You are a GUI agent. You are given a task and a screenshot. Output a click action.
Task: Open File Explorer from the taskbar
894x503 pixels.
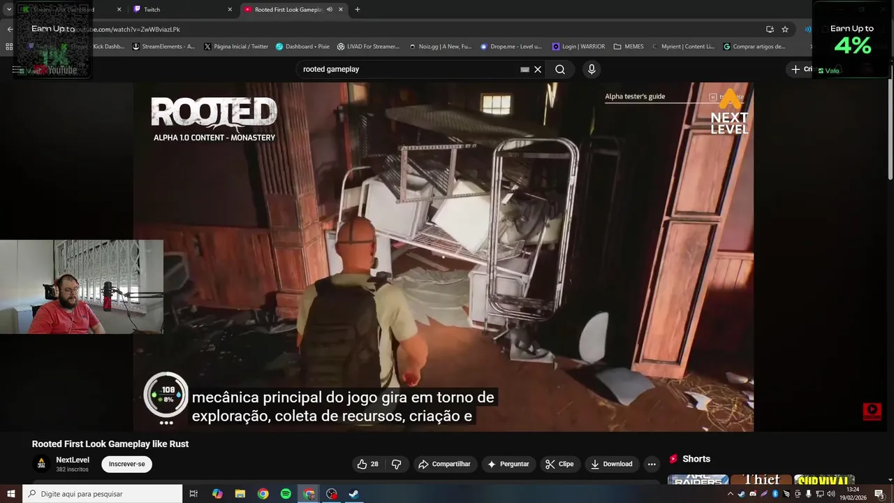coord(240,494)
